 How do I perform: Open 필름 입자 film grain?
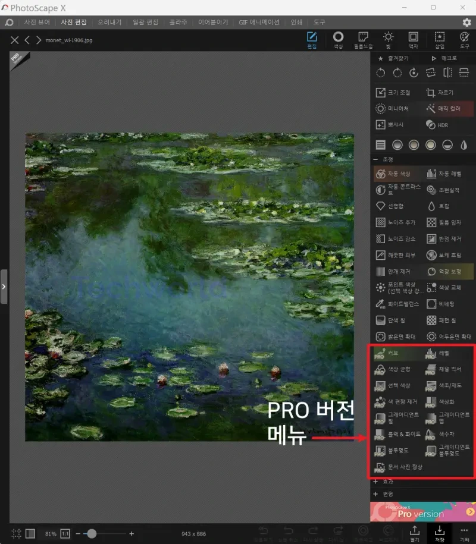click(444, 222)
